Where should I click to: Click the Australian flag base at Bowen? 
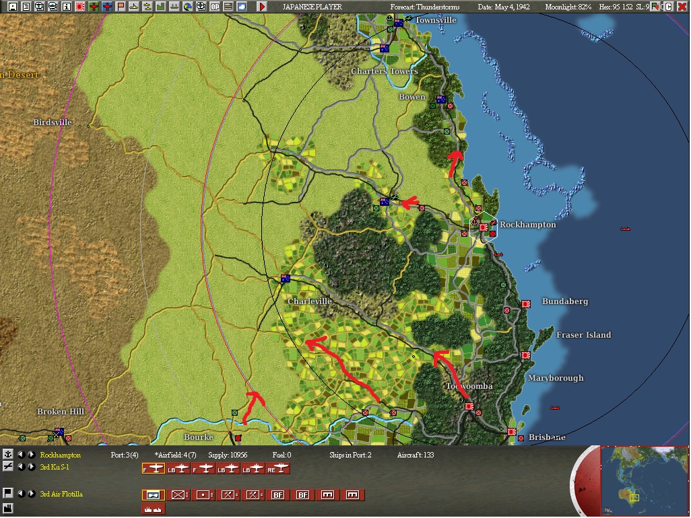coord(441,100)
